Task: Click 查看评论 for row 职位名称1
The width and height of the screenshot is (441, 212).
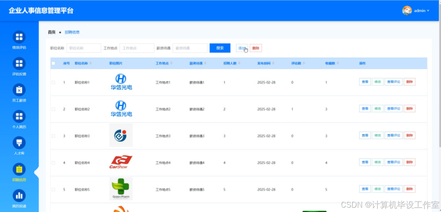Action: click(x=394, y=82)
